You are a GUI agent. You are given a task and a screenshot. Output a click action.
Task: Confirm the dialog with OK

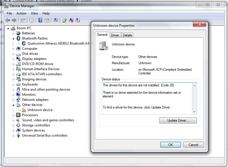[x=171, y=145]
